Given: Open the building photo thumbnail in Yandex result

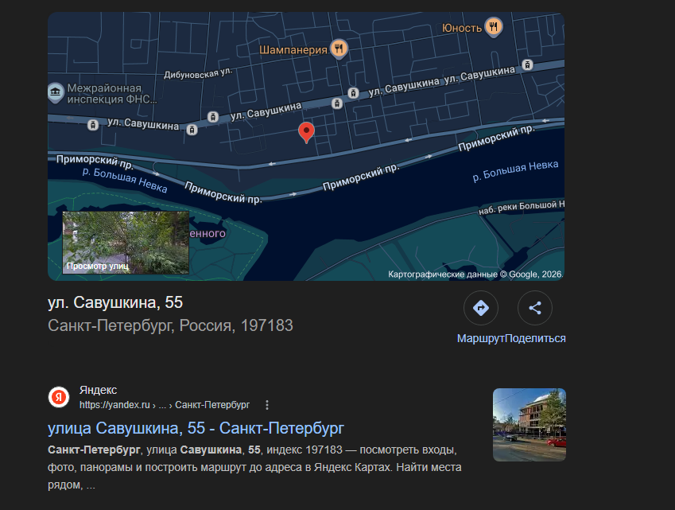Looking at the screenshot, I should point(529,425).
